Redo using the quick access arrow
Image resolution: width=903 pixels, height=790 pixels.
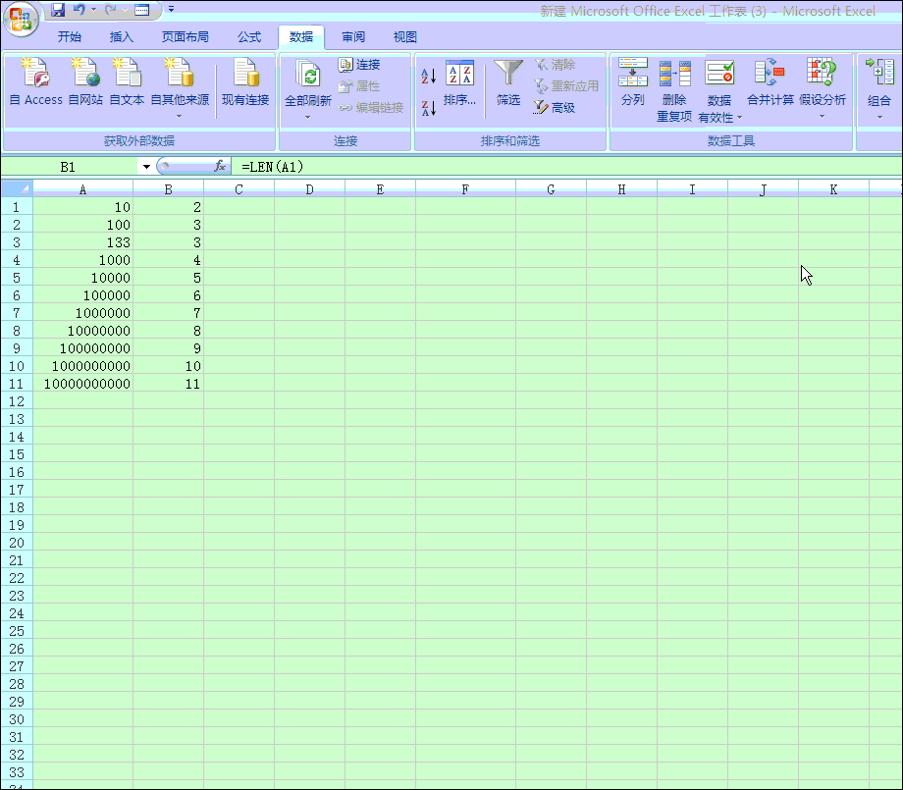pyautogui.click(x=111, y=10)
